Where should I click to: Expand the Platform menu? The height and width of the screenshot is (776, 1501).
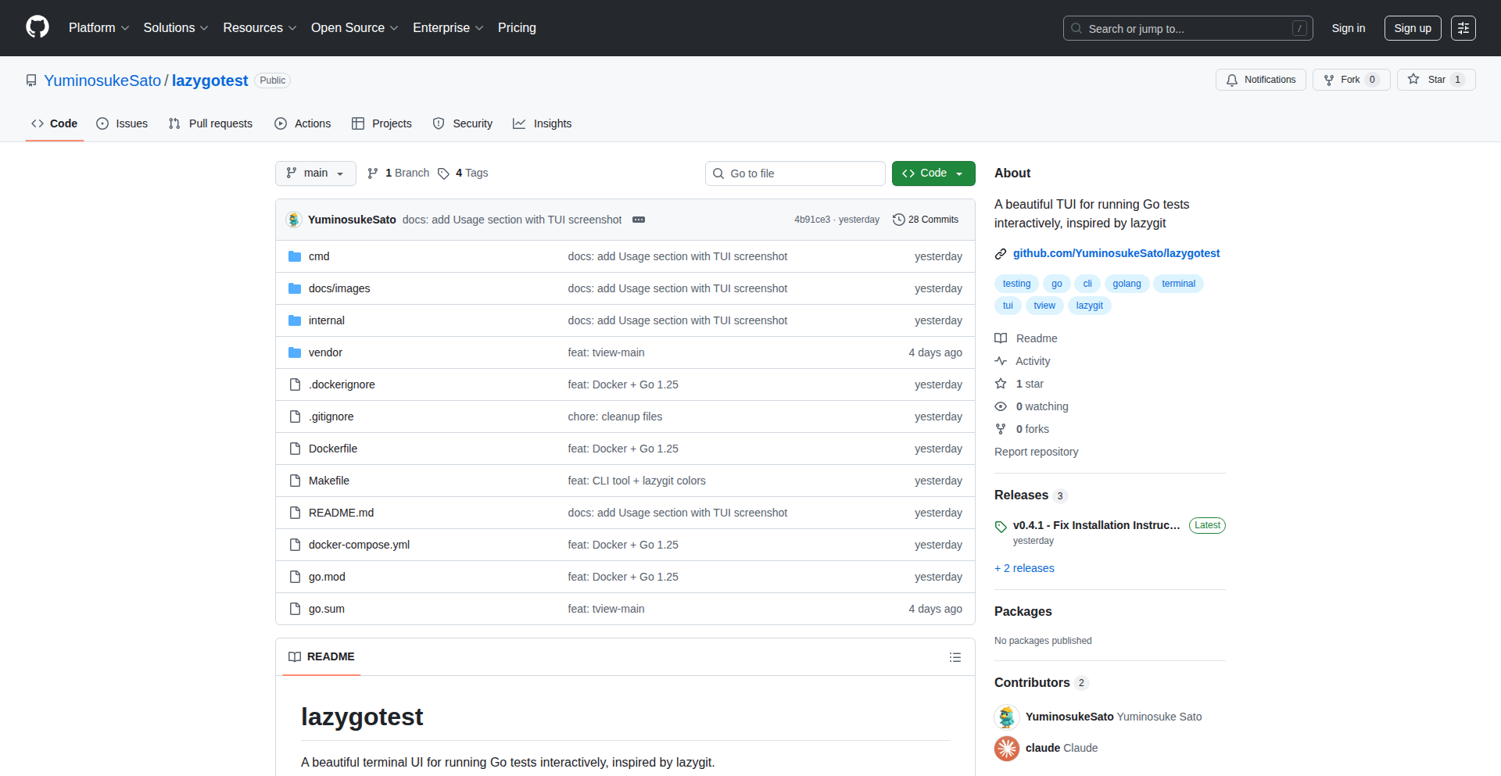[x=99, y=28]
